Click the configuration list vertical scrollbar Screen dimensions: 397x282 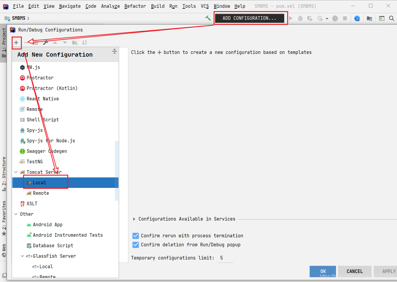pos(117,171)
